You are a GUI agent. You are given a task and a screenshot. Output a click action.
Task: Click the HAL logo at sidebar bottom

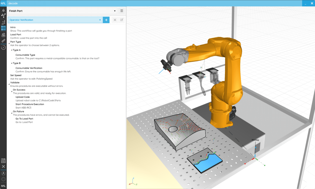[x=3, y=185]
